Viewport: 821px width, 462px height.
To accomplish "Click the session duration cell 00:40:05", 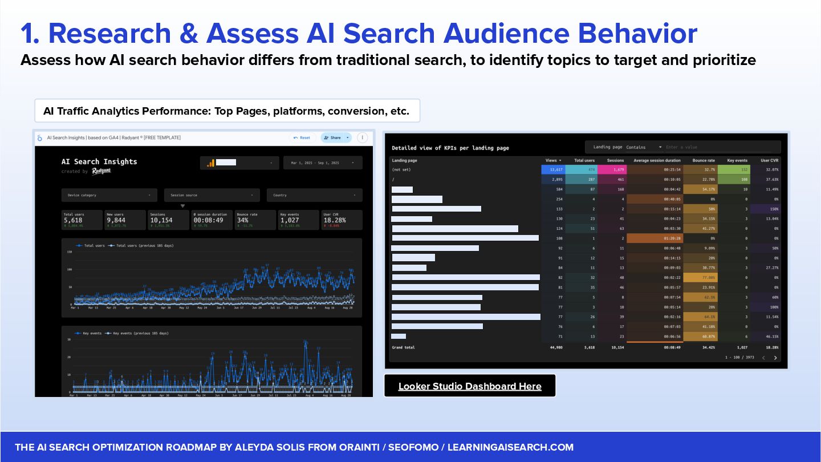I will [655, 199].
